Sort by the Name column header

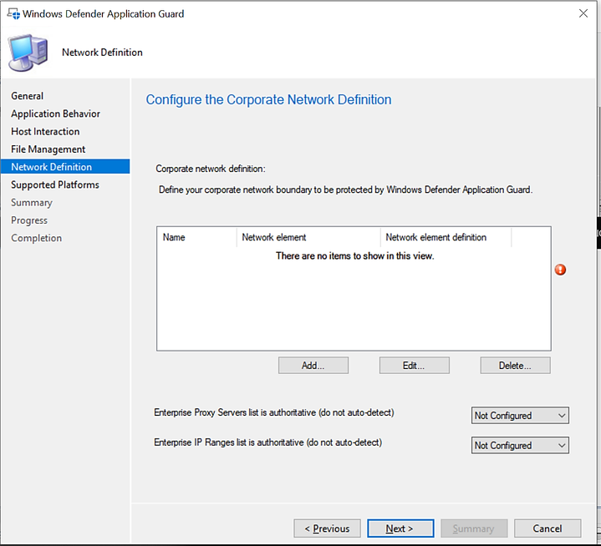(196, 237)
